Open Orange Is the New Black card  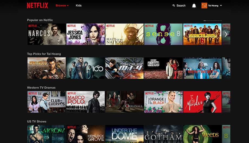pos(163,102)
